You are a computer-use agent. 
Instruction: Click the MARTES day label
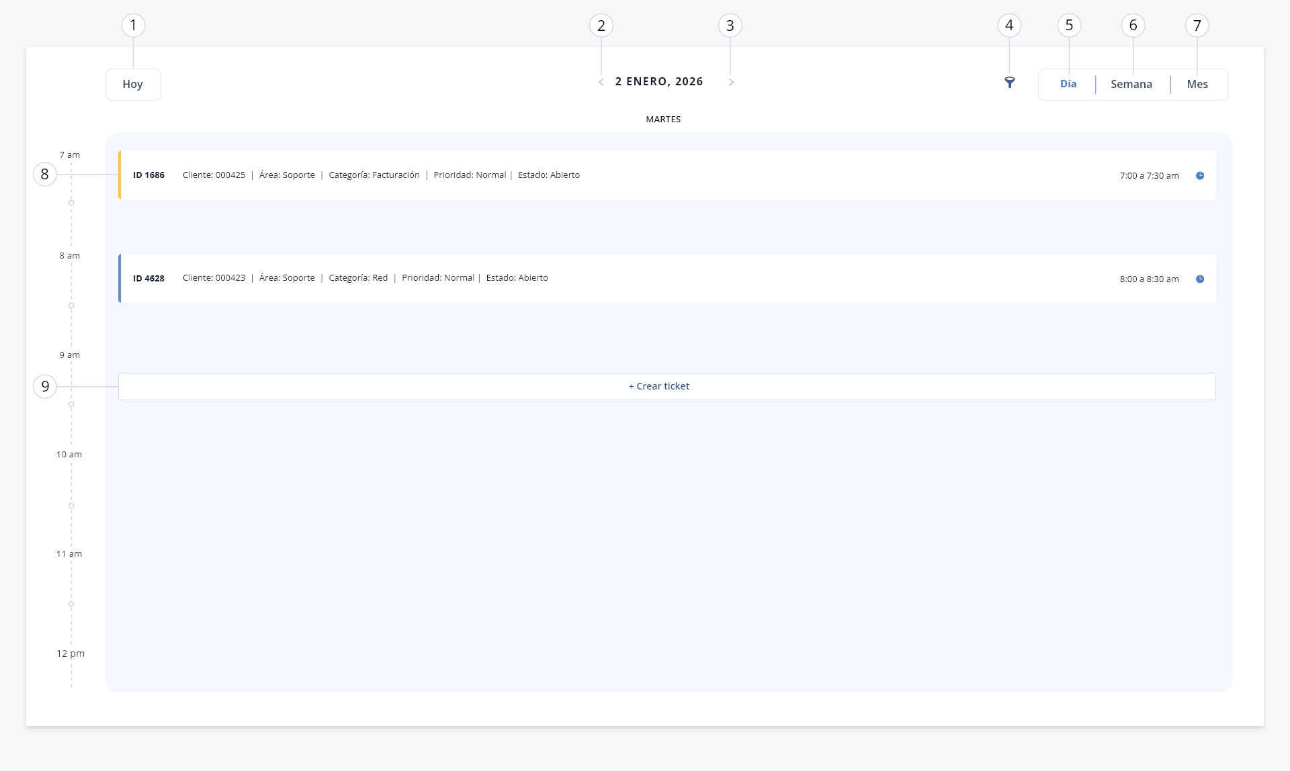(663, 119)
